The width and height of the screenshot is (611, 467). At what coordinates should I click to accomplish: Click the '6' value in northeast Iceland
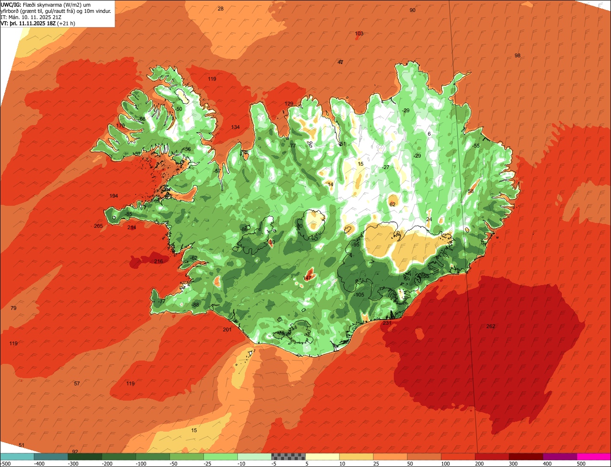pos(429,134)
